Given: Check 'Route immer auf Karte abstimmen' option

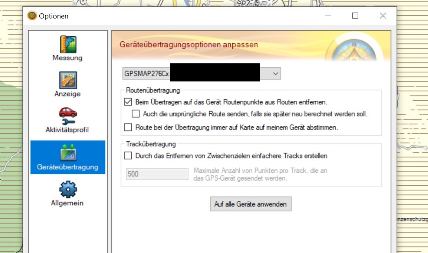Looking at the screenshot, I should tap(128, 127).
